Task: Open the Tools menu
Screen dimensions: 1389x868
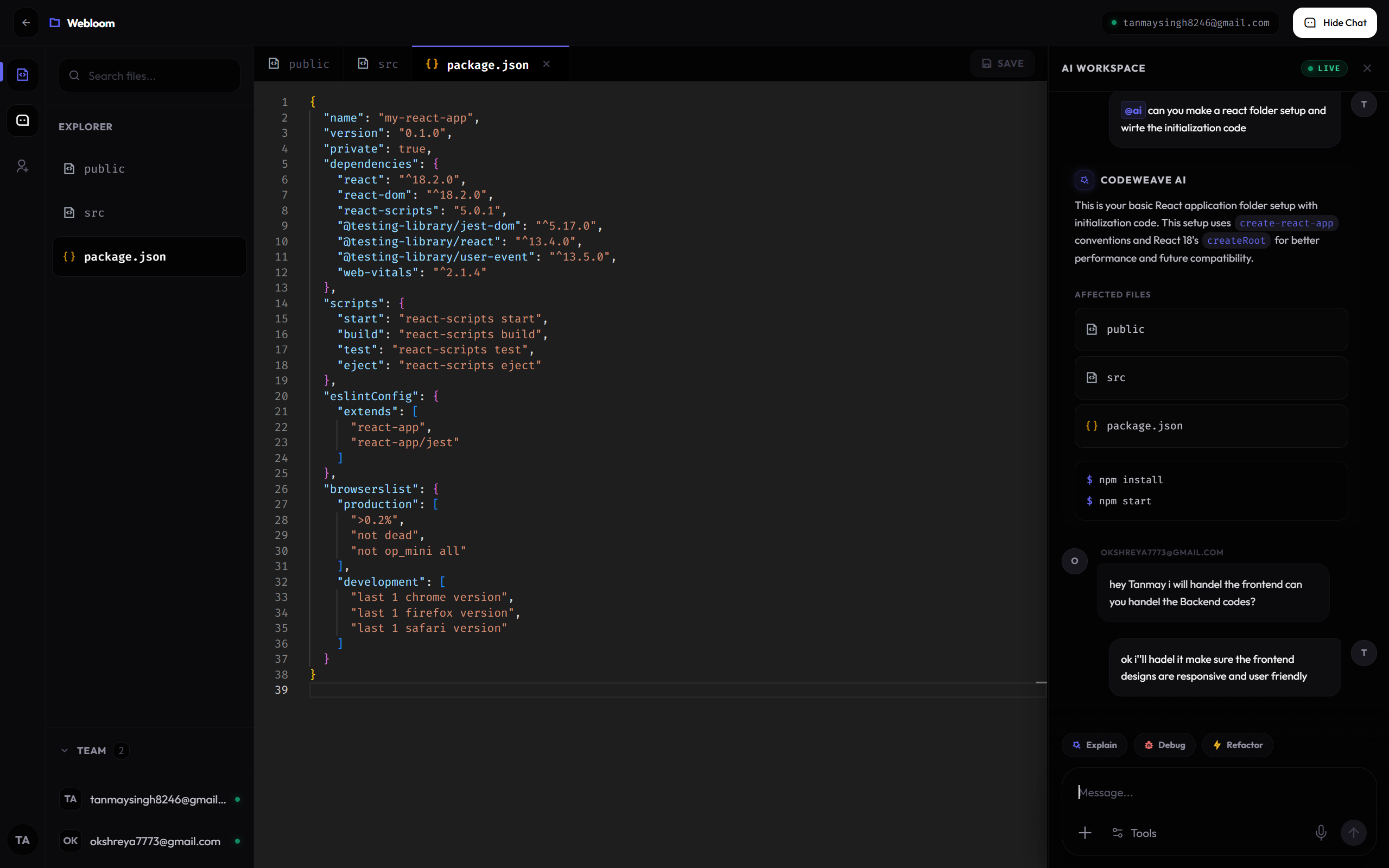Action: (x=1134, y=833)
